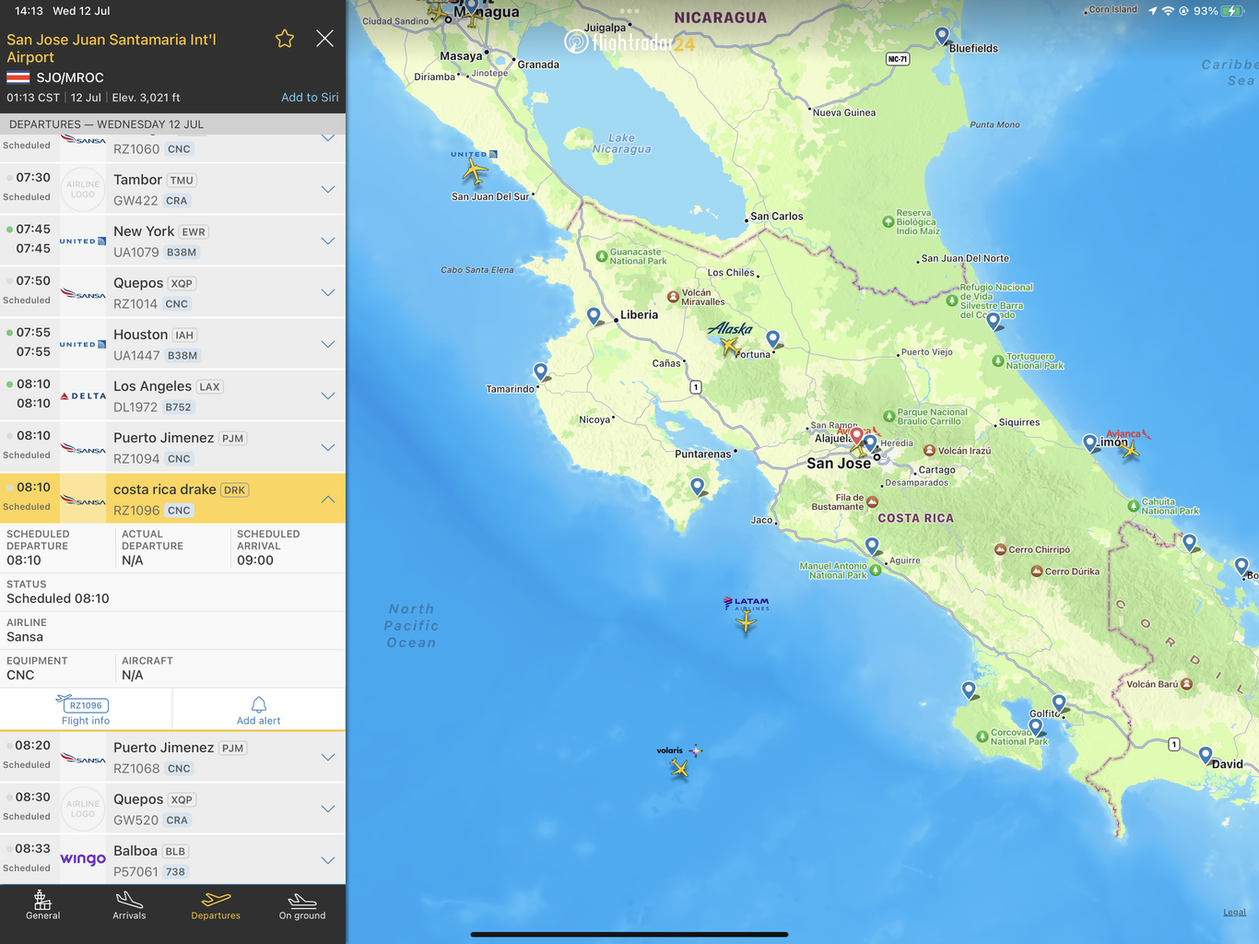The image size is (1259, 944).
Task: Tap the Cerro Dúrika mountain marker
Action: 1036,572
